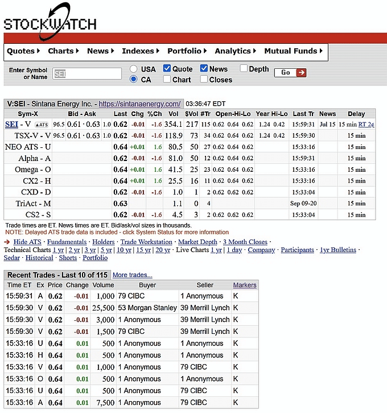The image size is (387, 413).
Task: Click the ATS badge next to SEI
Action: coord(42,125)
